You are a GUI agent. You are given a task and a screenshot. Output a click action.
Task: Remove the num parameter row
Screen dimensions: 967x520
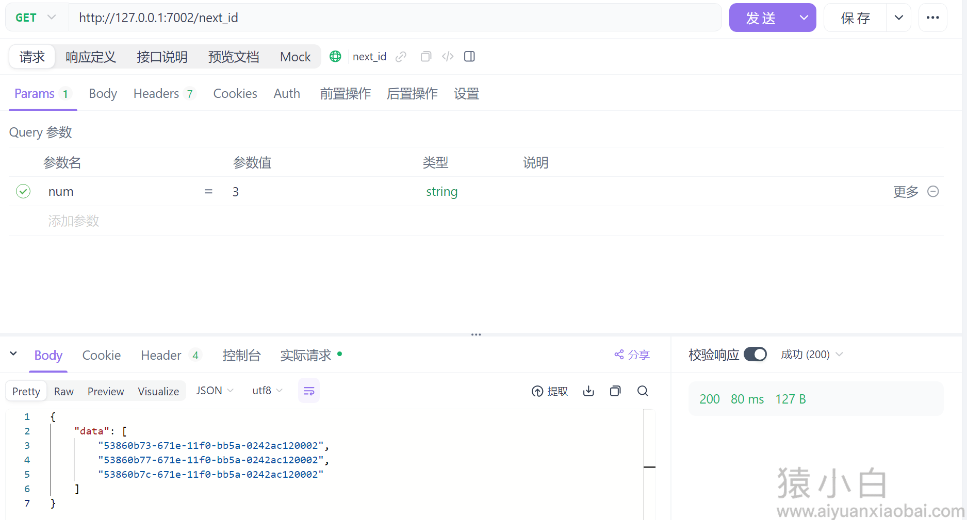pos(933,192)
